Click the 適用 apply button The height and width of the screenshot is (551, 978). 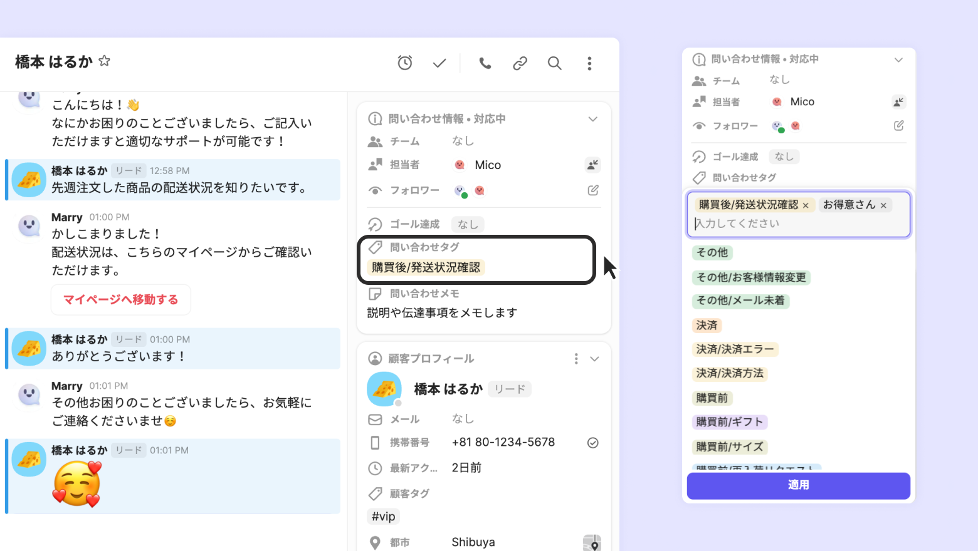(798, 485)
